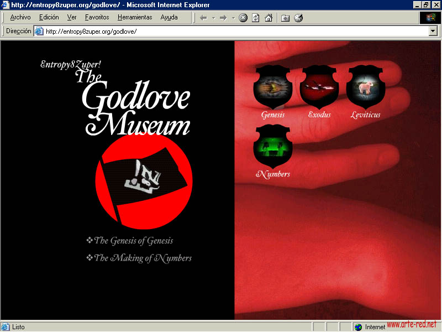
Task: Open the Favoritos menu
Action: (97, 17)
